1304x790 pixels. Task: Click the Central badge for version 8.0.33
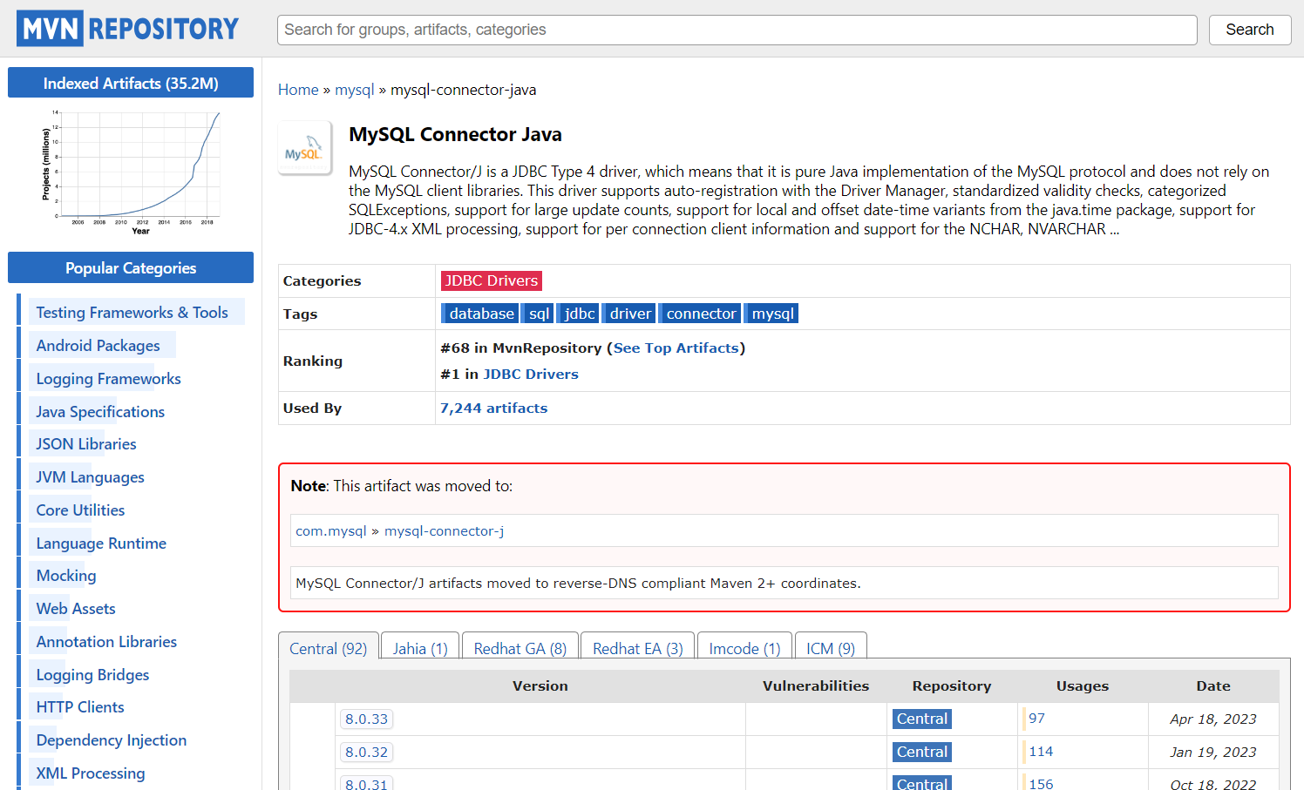[x=922, y=719]
